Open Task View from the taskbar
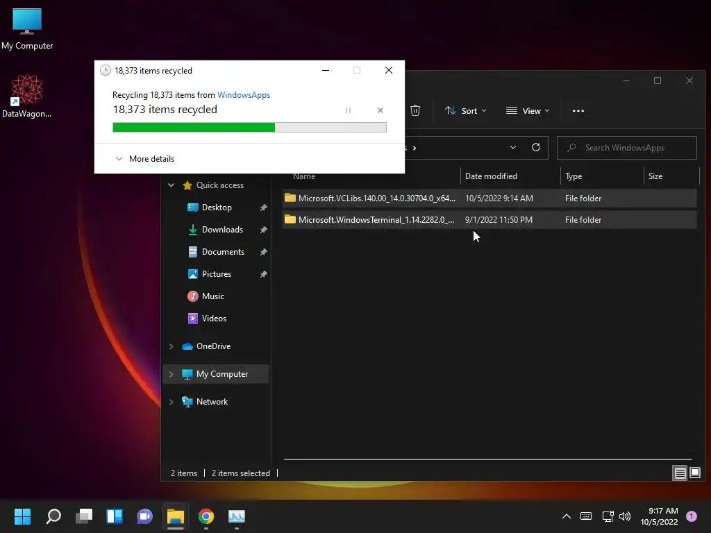The width and height of the screenshot is (711, 533). [84, 516]
